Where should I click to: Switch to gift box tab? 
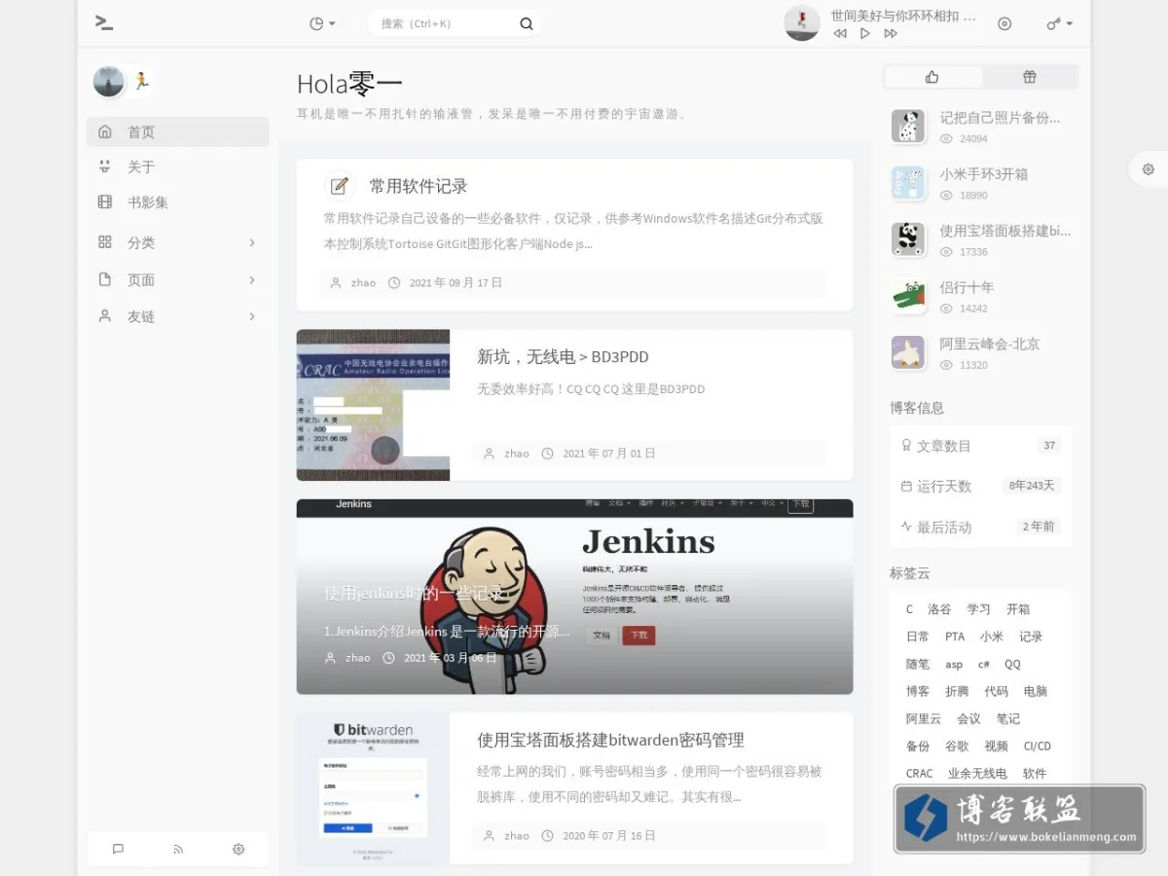click(x=1030, y=77)
